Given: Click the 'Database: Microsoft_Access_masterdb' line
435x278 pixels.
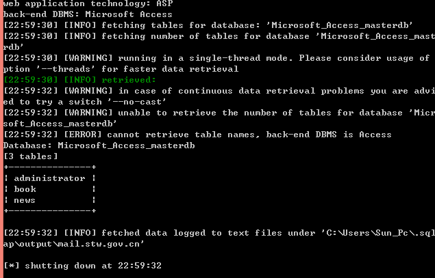Looking at the screenshot, I should 99,145.
